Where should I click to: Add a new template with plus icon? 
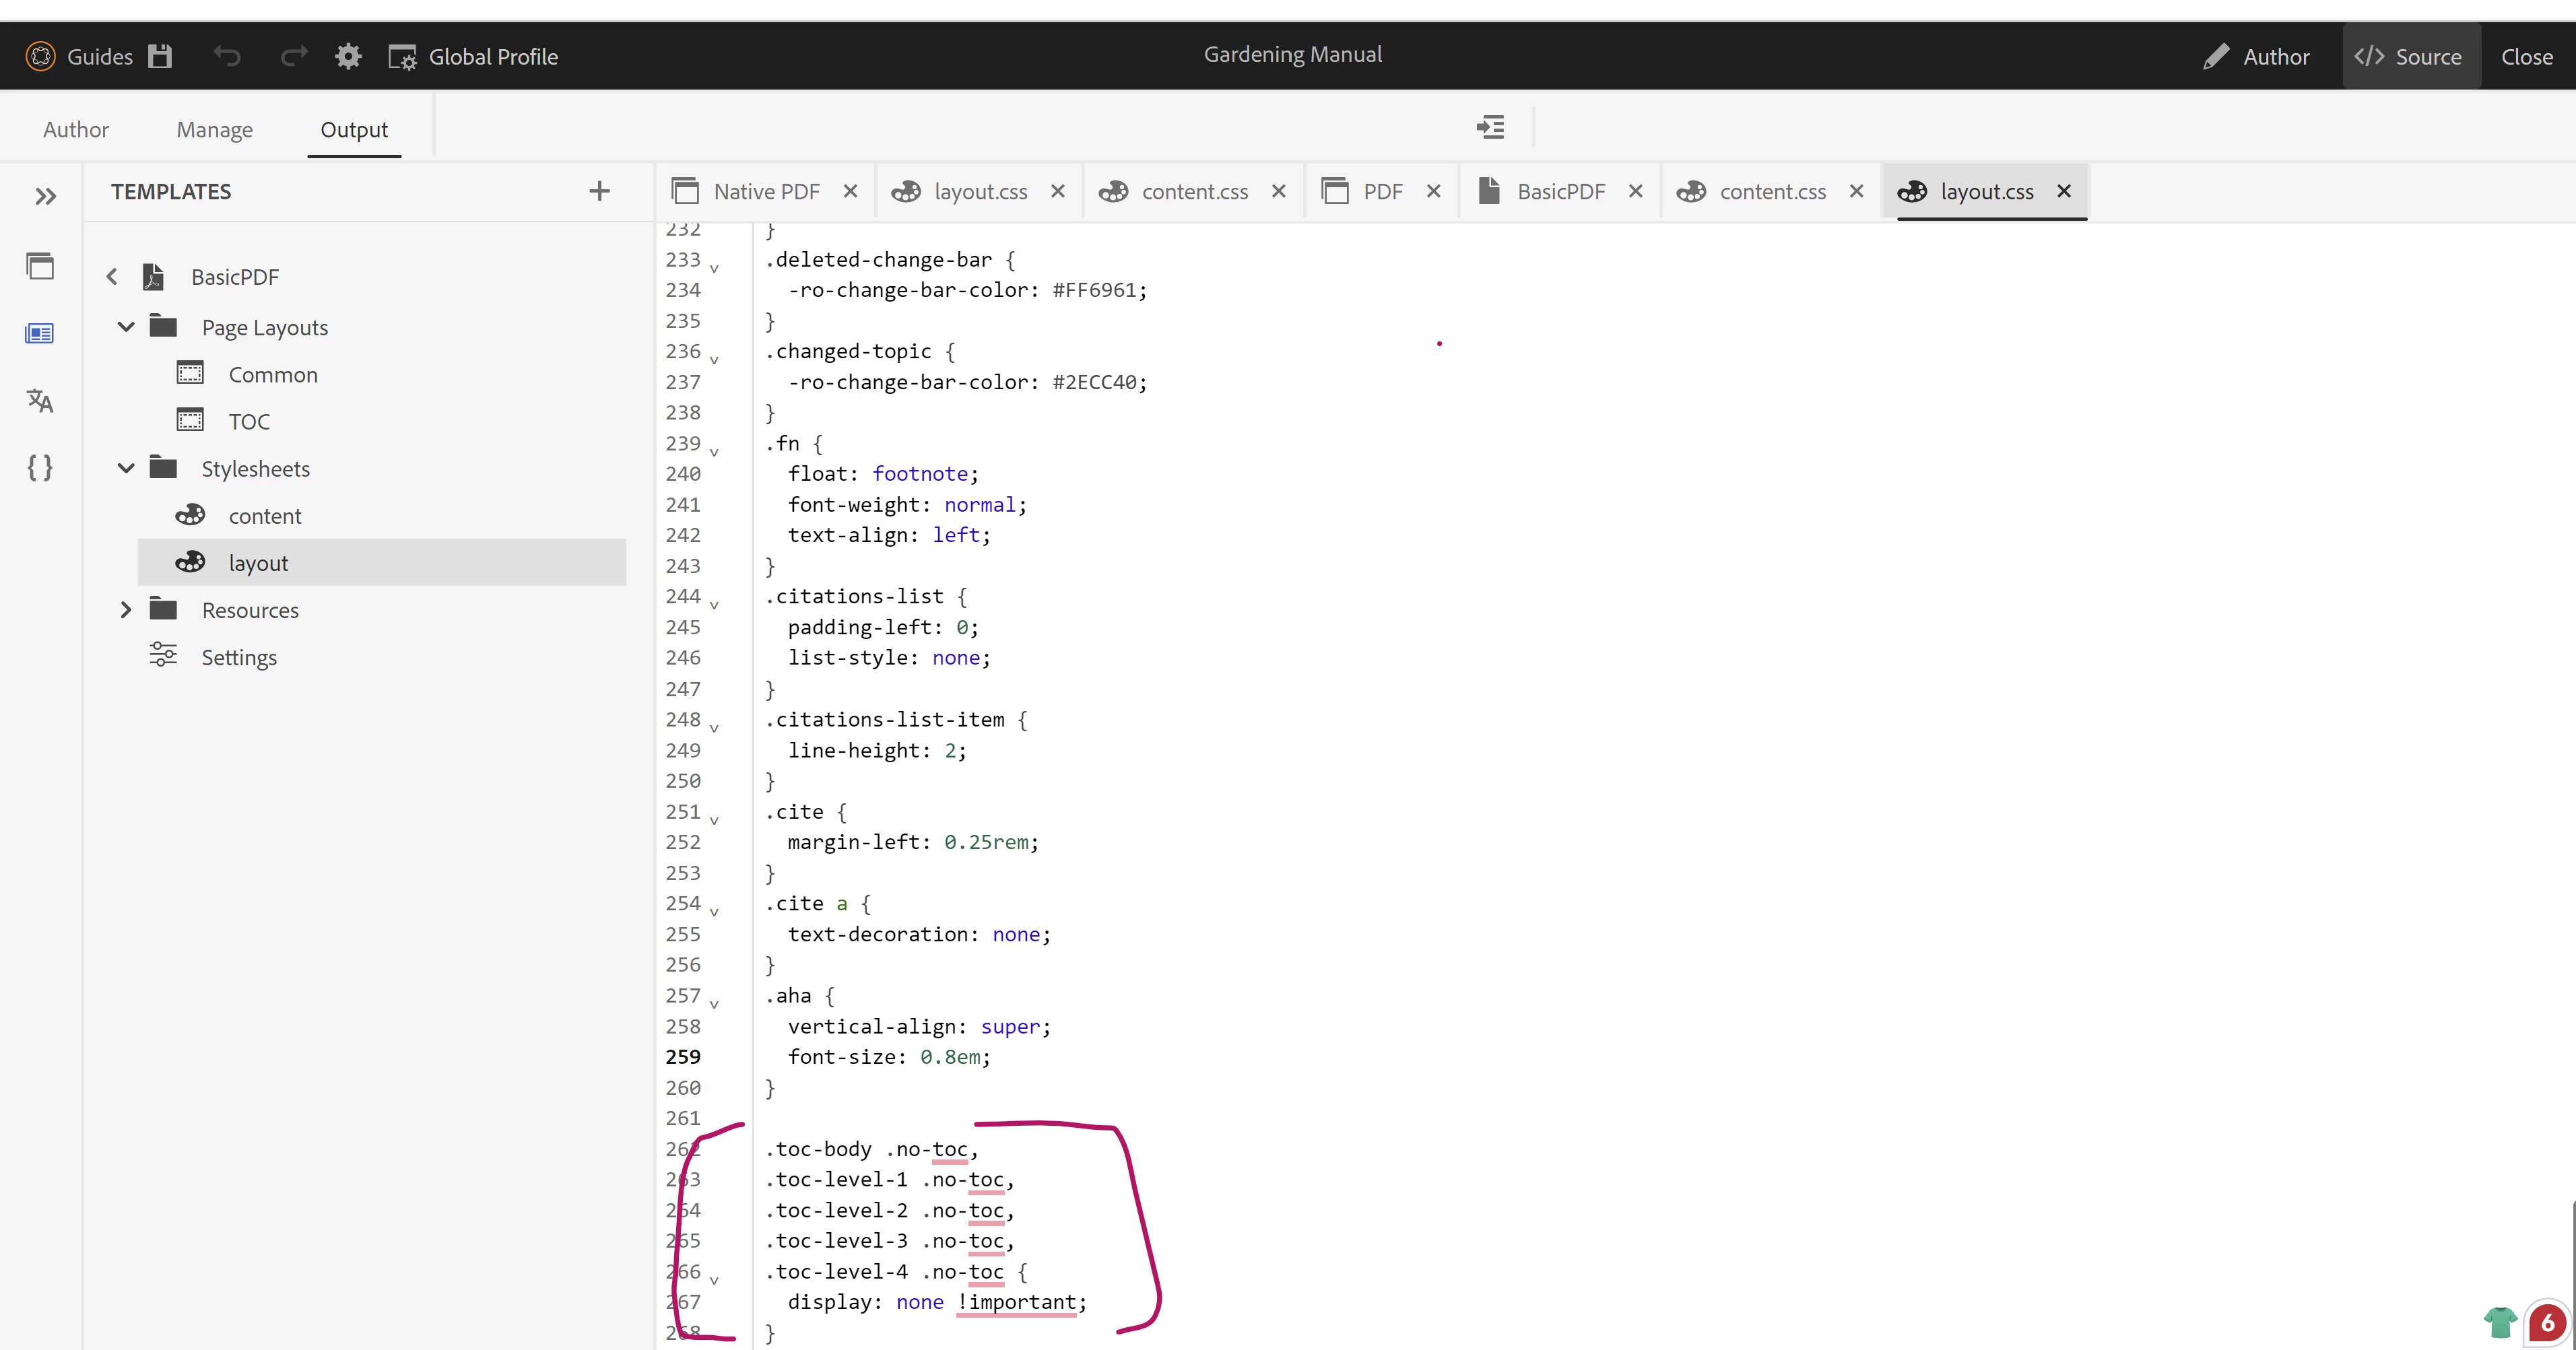[x=599, y=191]
